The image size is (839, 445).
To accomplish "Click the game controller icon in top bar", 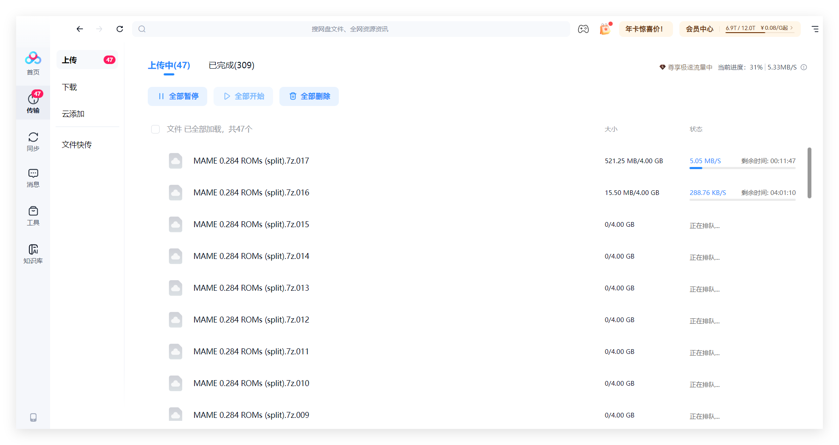I will tap(583, 29).
